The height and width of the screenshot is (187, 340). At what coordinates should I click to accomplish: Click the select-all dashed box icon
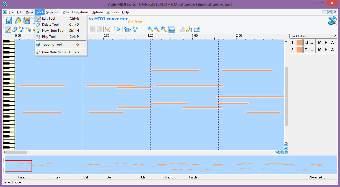coord(108,29)
